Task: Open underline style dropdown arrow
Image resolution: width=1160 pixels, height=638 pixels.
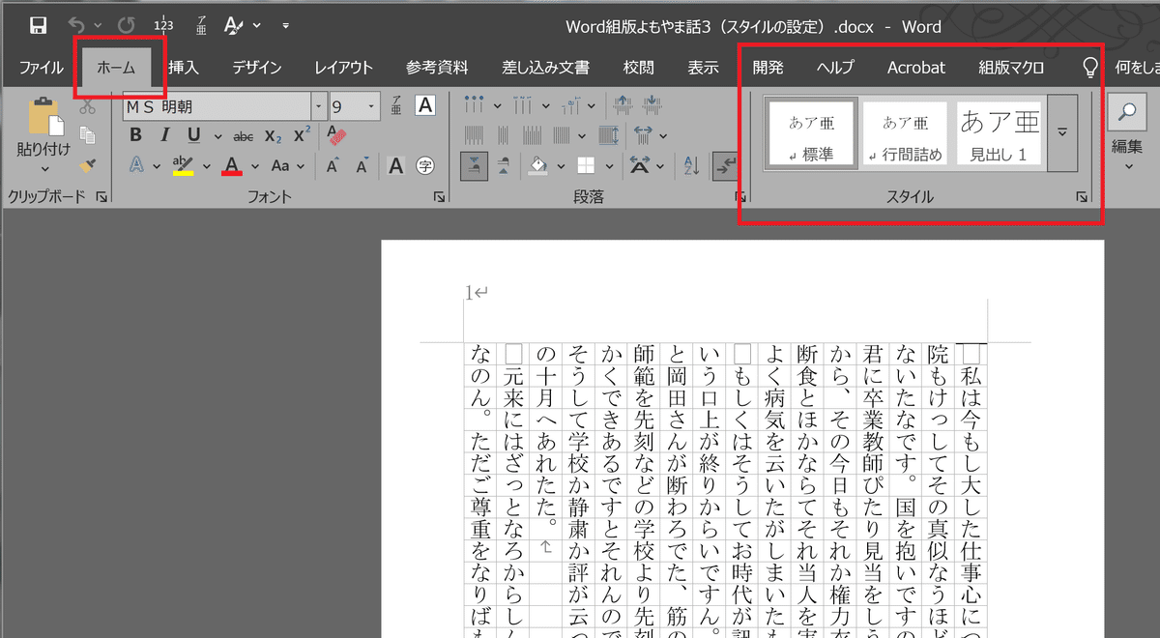Action: (217, 136)
